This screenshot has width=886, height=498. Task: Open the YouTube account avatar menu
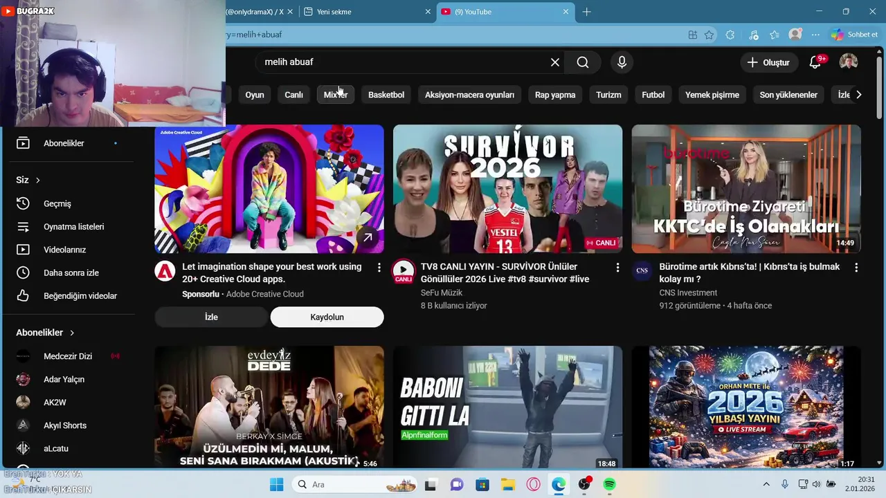[849, 62]
